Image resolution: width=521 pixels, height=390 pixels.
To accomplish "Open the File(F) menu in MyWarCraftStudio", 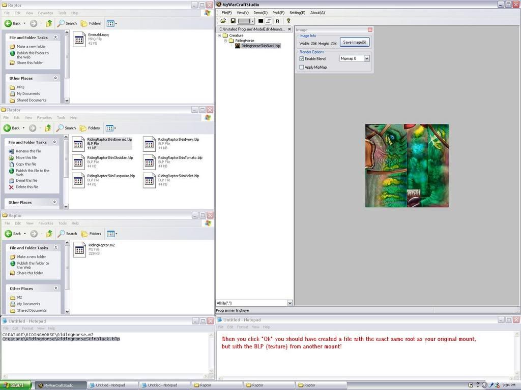I will 226,13.
